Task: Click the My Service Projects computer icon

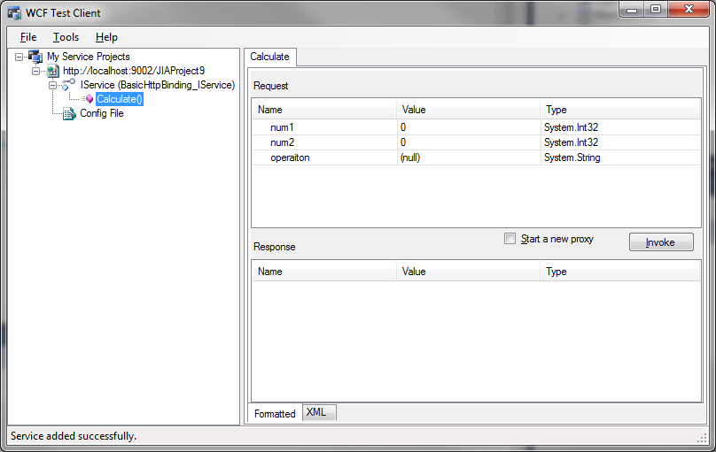Action: click(x=35, y=57)
